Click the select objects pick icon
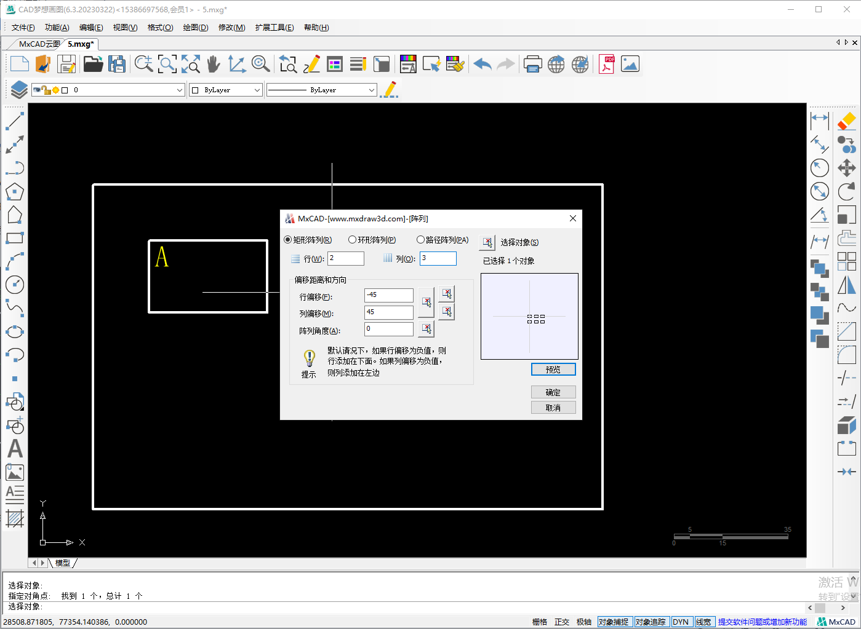 (487, 242)
